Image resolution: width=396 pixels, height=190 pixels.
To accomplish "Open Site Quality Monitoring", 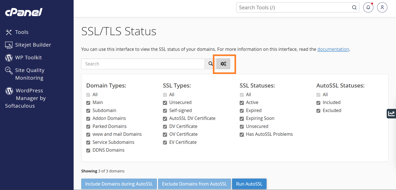I will click(x=29, y=74).
